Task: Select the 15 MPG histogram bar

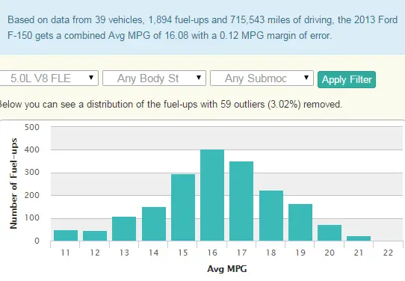Action: pyautogui.click(x=183, y=208)
